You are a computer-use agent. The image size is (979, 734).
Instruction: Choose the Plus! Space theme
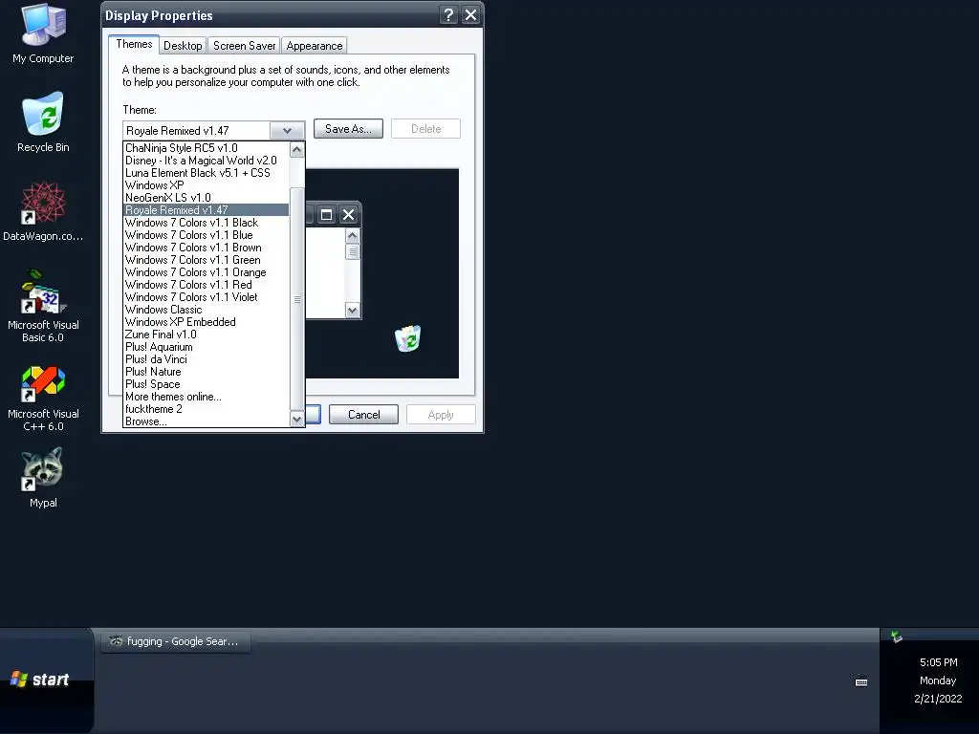[207, 384]
